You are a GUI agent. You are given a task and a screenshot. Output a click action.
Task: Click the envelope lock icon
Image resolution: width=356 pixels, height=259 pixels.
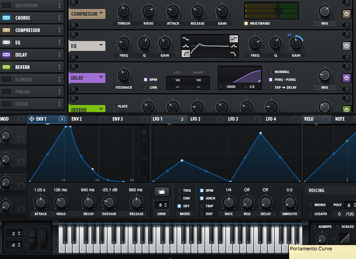[x=144, y=131]
